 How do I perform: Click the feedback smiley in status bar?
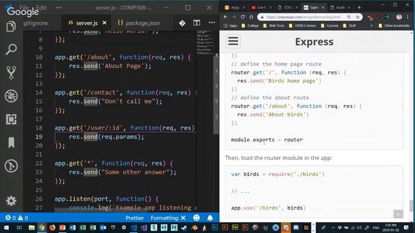click(196, 217)
